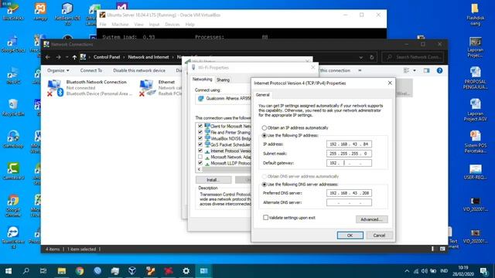The image size is (495, 278).
Task: Cancel the IPv4 Properties dialog
Action: (x=379, y=236)
